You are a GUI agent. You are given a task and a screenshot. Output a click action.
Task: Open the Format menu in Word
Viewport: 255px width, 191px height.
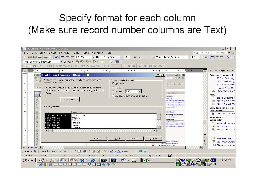pyautogui.click(x=64, y=53)
